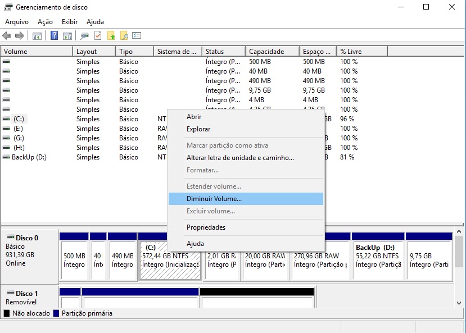Click the show/hide action pane icon
This screenshot has height=333, width=466.
(x=67, y=36)
